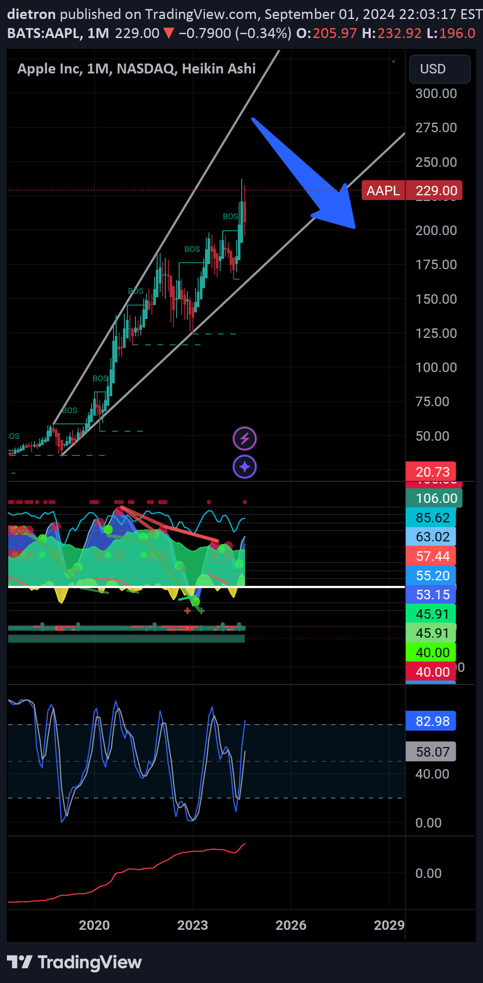
Task: Open the dietron author name
Action: [32, 14]
